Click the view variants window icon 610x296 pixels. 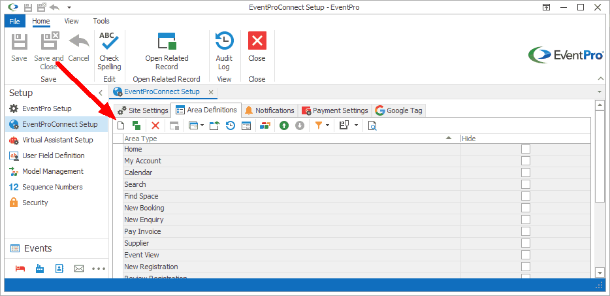193,125
